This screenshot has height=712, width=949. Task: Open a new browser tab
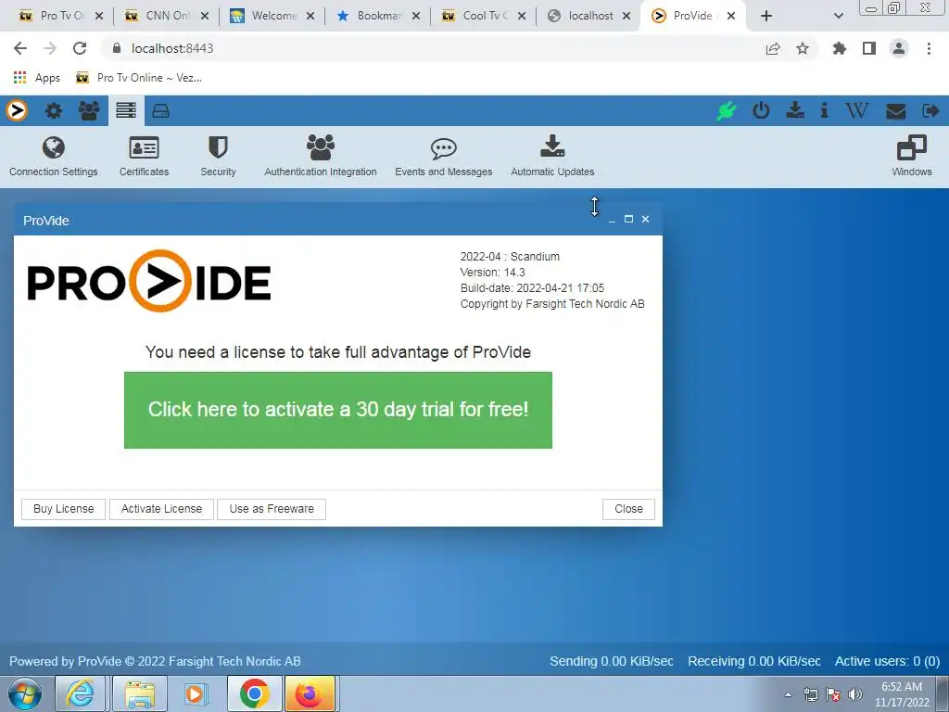tap(766, 16)
